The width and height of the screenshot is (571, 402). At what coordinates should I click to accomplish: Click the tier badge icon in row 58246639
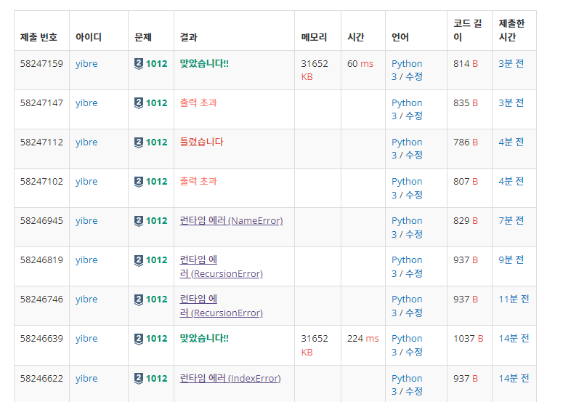[x=138, y=339]
